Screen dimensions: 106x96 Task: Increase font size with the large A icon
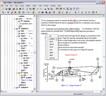point(67,12)
